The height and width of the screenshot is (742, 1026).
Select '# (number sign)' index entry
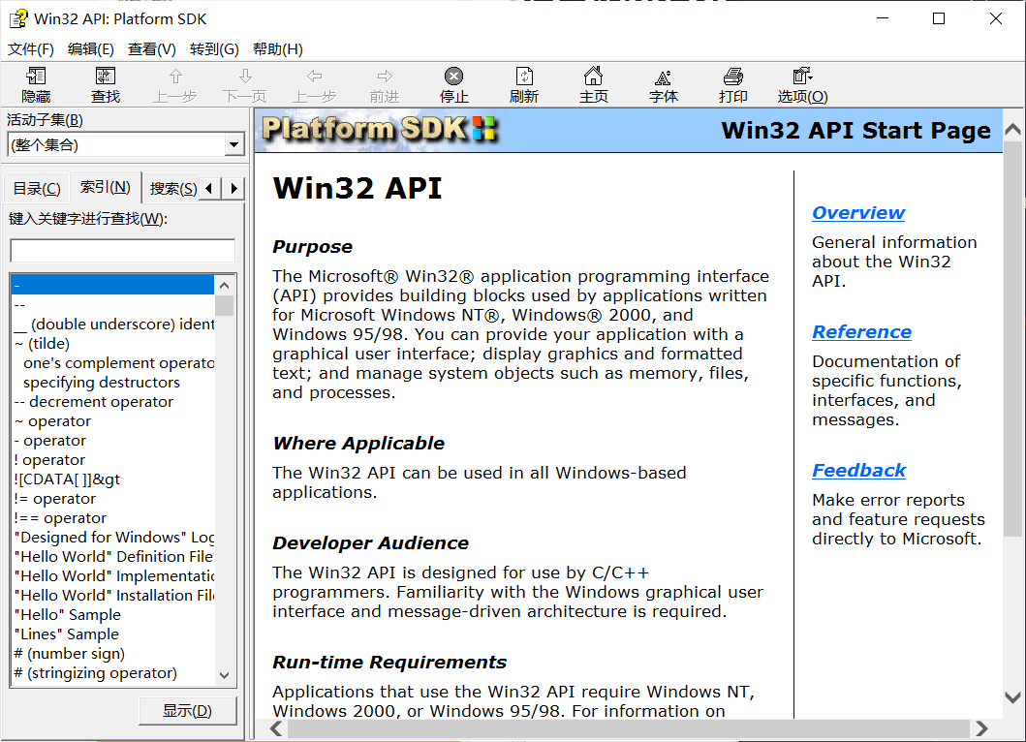[x=112, y=653]
